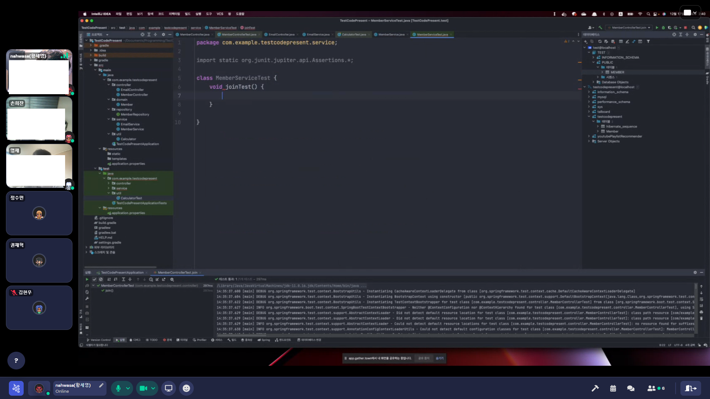710x399 pixels.
Task: Select 손희찬 video thumbnail
Action: [x=39, y=119]
